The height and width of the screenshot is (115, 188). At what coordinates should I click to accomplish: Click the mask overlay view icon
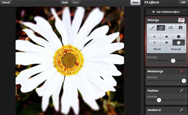click(x=180, y=28)
